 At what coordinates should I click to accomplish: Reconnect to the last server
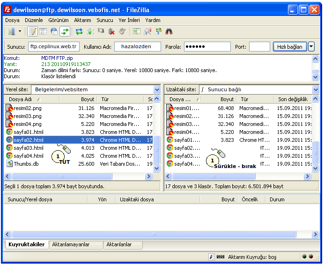[122, 32]
